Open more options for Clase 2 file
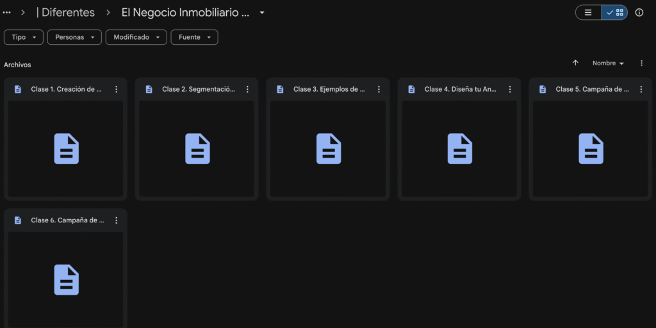The height and width of the screenshot is (328, 656). click(x=247, y=90)
